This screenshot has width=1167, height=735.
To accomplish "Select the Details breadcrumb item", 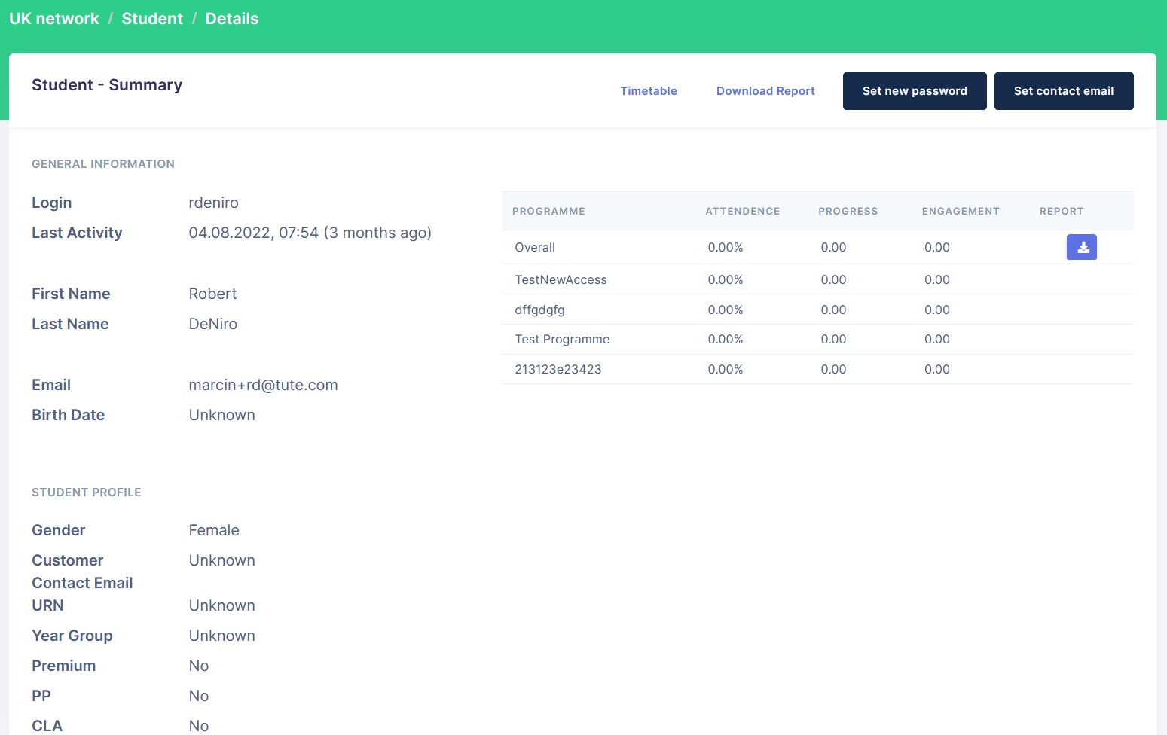I will click(231, 19).
